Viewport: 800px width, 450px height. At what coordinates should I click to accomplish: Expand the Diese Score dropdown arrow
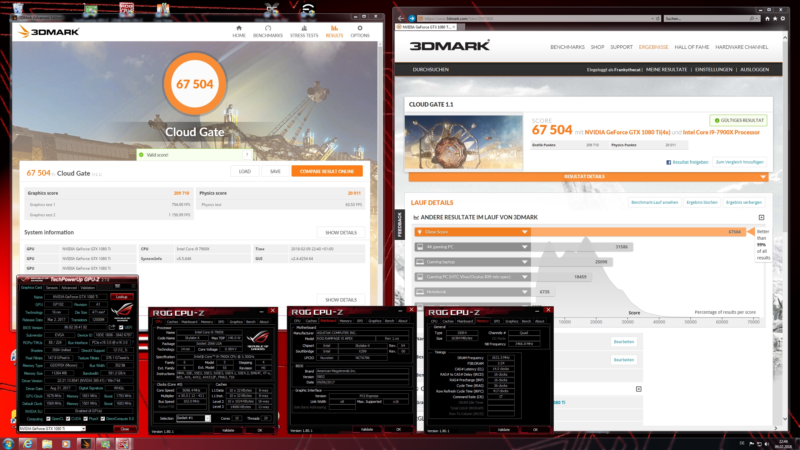point(525,232)
